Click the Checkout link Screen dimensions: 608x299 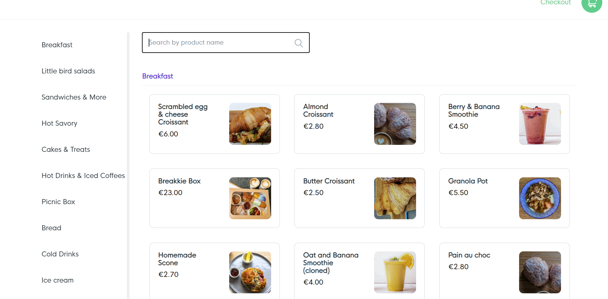[x=555, y=3]
